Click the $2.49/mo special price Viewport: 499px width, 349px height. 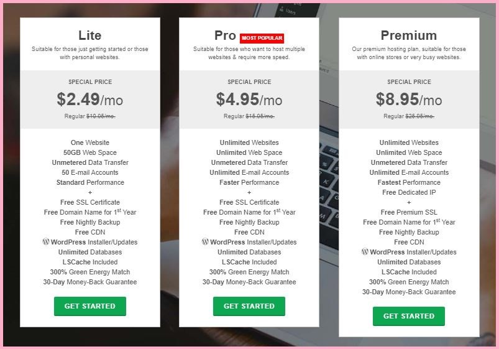[x=90, y=99]
